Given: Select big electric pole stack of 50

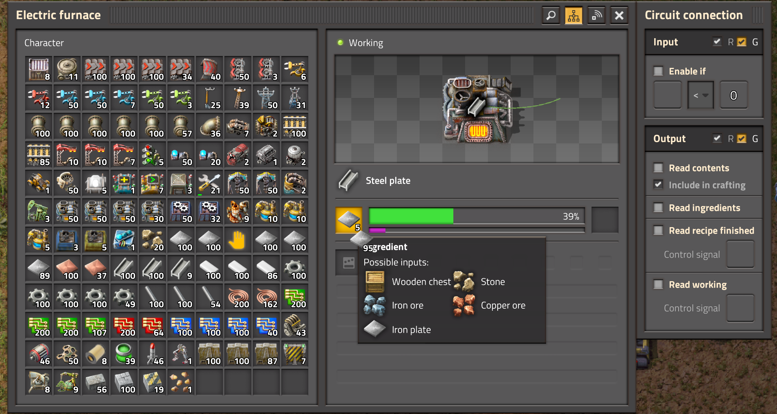Looking at the screenshot, I should coord(266,98).
